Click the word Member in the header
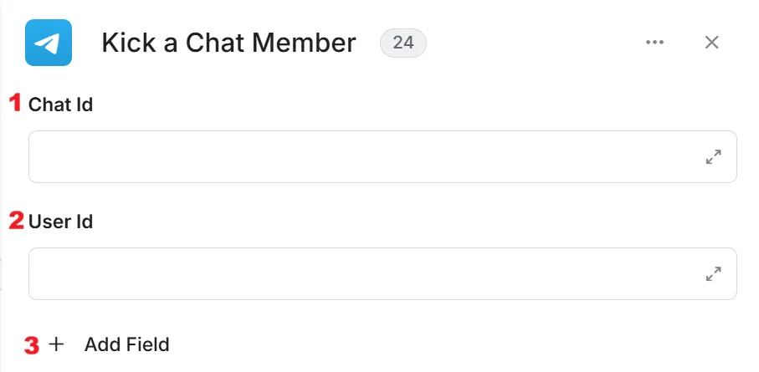 (x=304, y=43)
